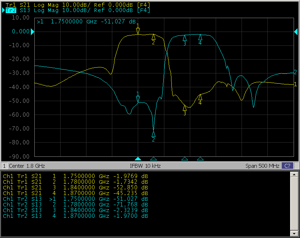This screenshot has width=300, height=238.
Task: Select the Tr1 S21 marker 4 row -45.235 dB
Action: (x=75, y=193)
